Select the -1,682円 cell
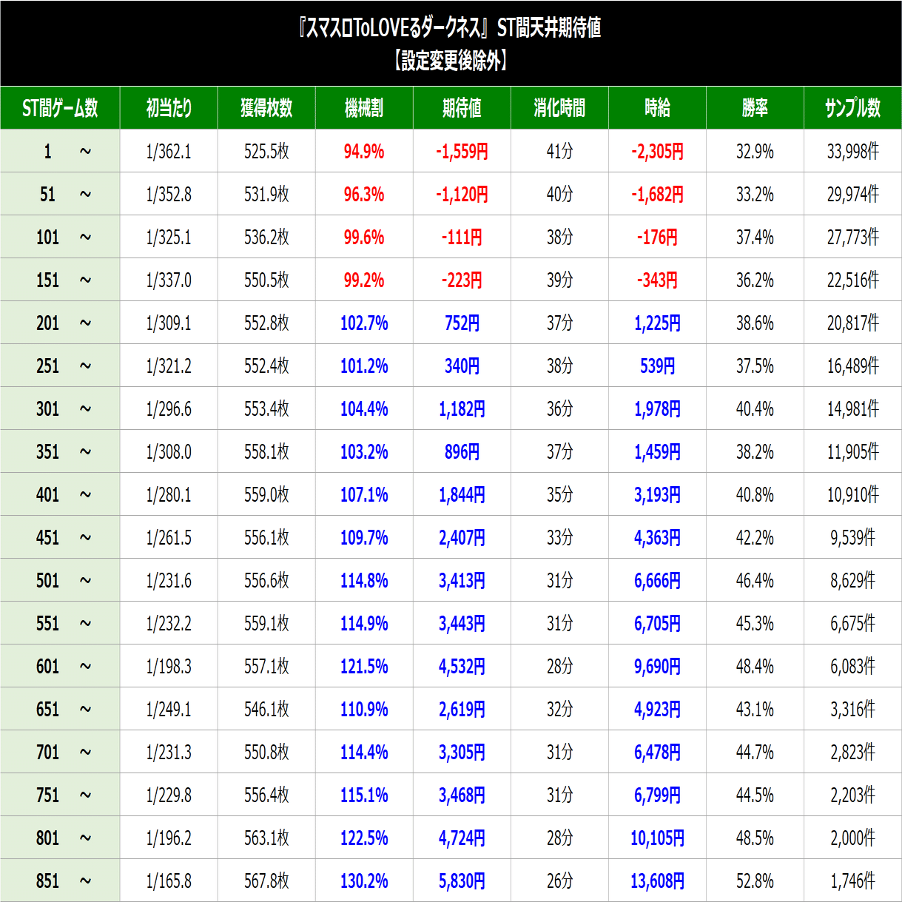The width and height of the screenshot is (902, 902). pyautogui.click(x=657, y=195)
